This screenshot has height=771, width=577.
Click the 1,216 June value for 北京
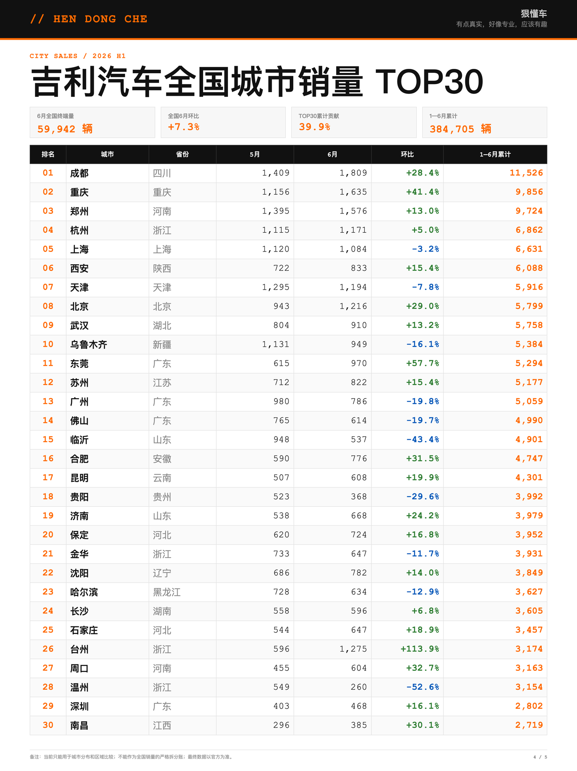pos(353,306)
